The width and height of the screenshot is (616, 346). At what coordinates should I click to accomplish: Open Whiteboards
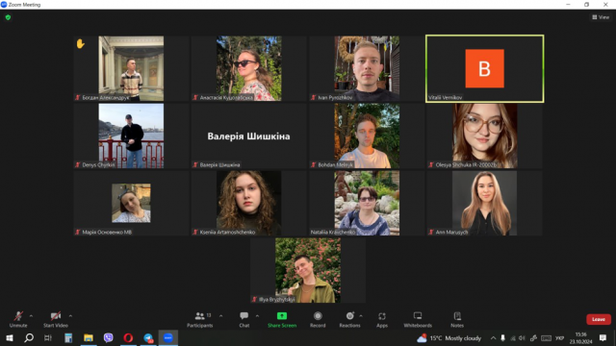(418, 319)
